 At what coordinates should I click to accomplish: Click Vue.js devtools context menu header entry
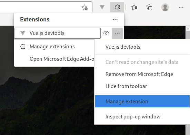click(x=142, y=47)
